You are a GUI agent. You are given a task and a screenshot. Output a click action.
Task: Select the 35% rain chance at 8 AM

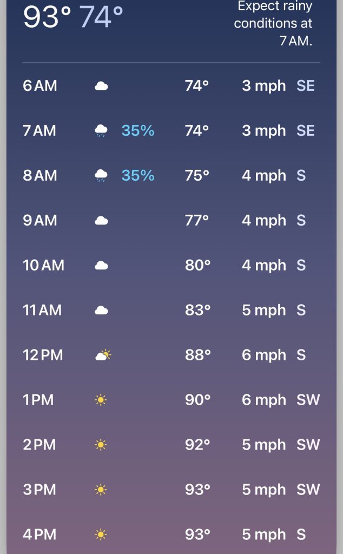(138, 175)
